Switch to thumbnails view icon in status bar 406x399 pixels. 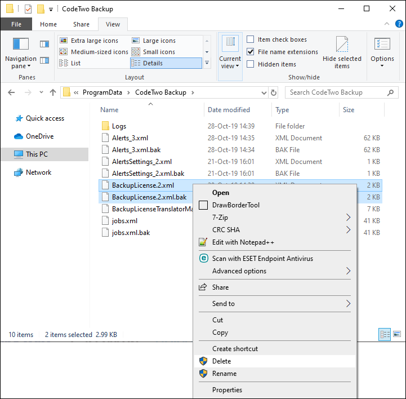click(x=397, y=334)
